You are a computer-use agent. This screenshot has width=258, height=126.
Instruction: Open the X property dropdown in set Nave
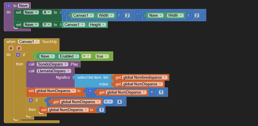pos(48,12)
